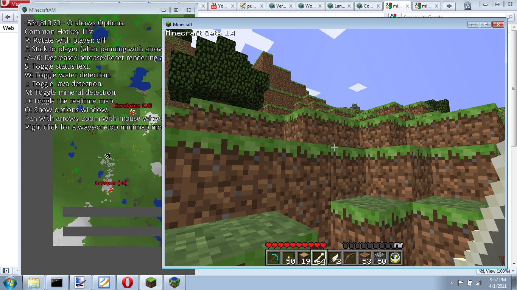The width and height of the screenshot is (517, 290).
Task: Close the YouTube browser tab
Action: [x=233, y=6]
